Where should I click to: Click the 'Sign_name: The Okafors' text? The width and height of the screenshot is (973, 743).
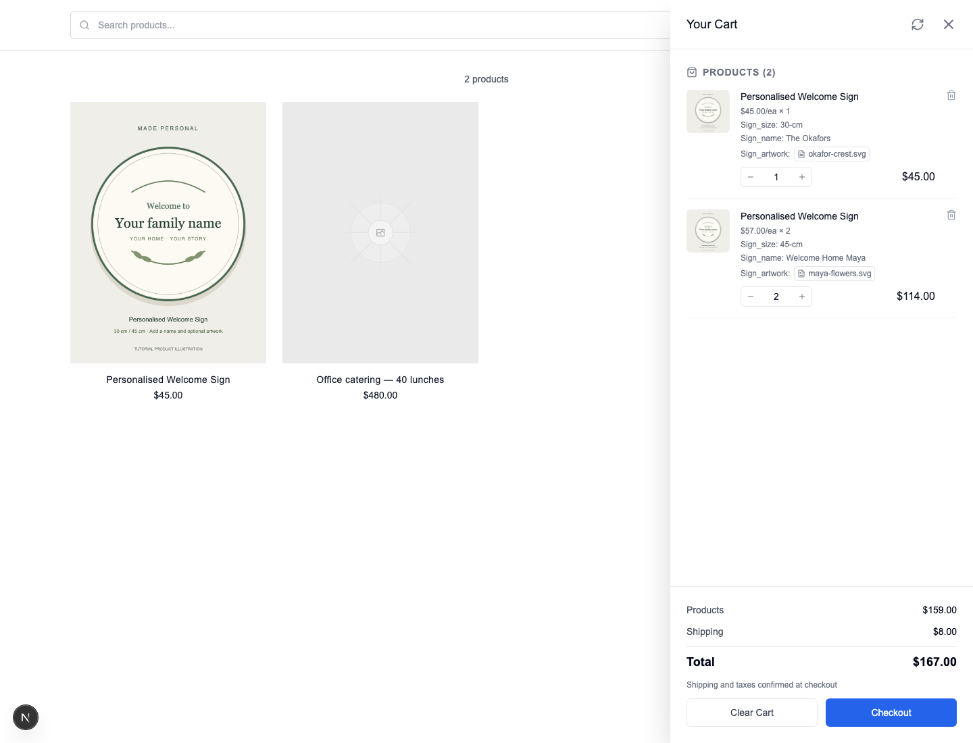click(785, 138)
